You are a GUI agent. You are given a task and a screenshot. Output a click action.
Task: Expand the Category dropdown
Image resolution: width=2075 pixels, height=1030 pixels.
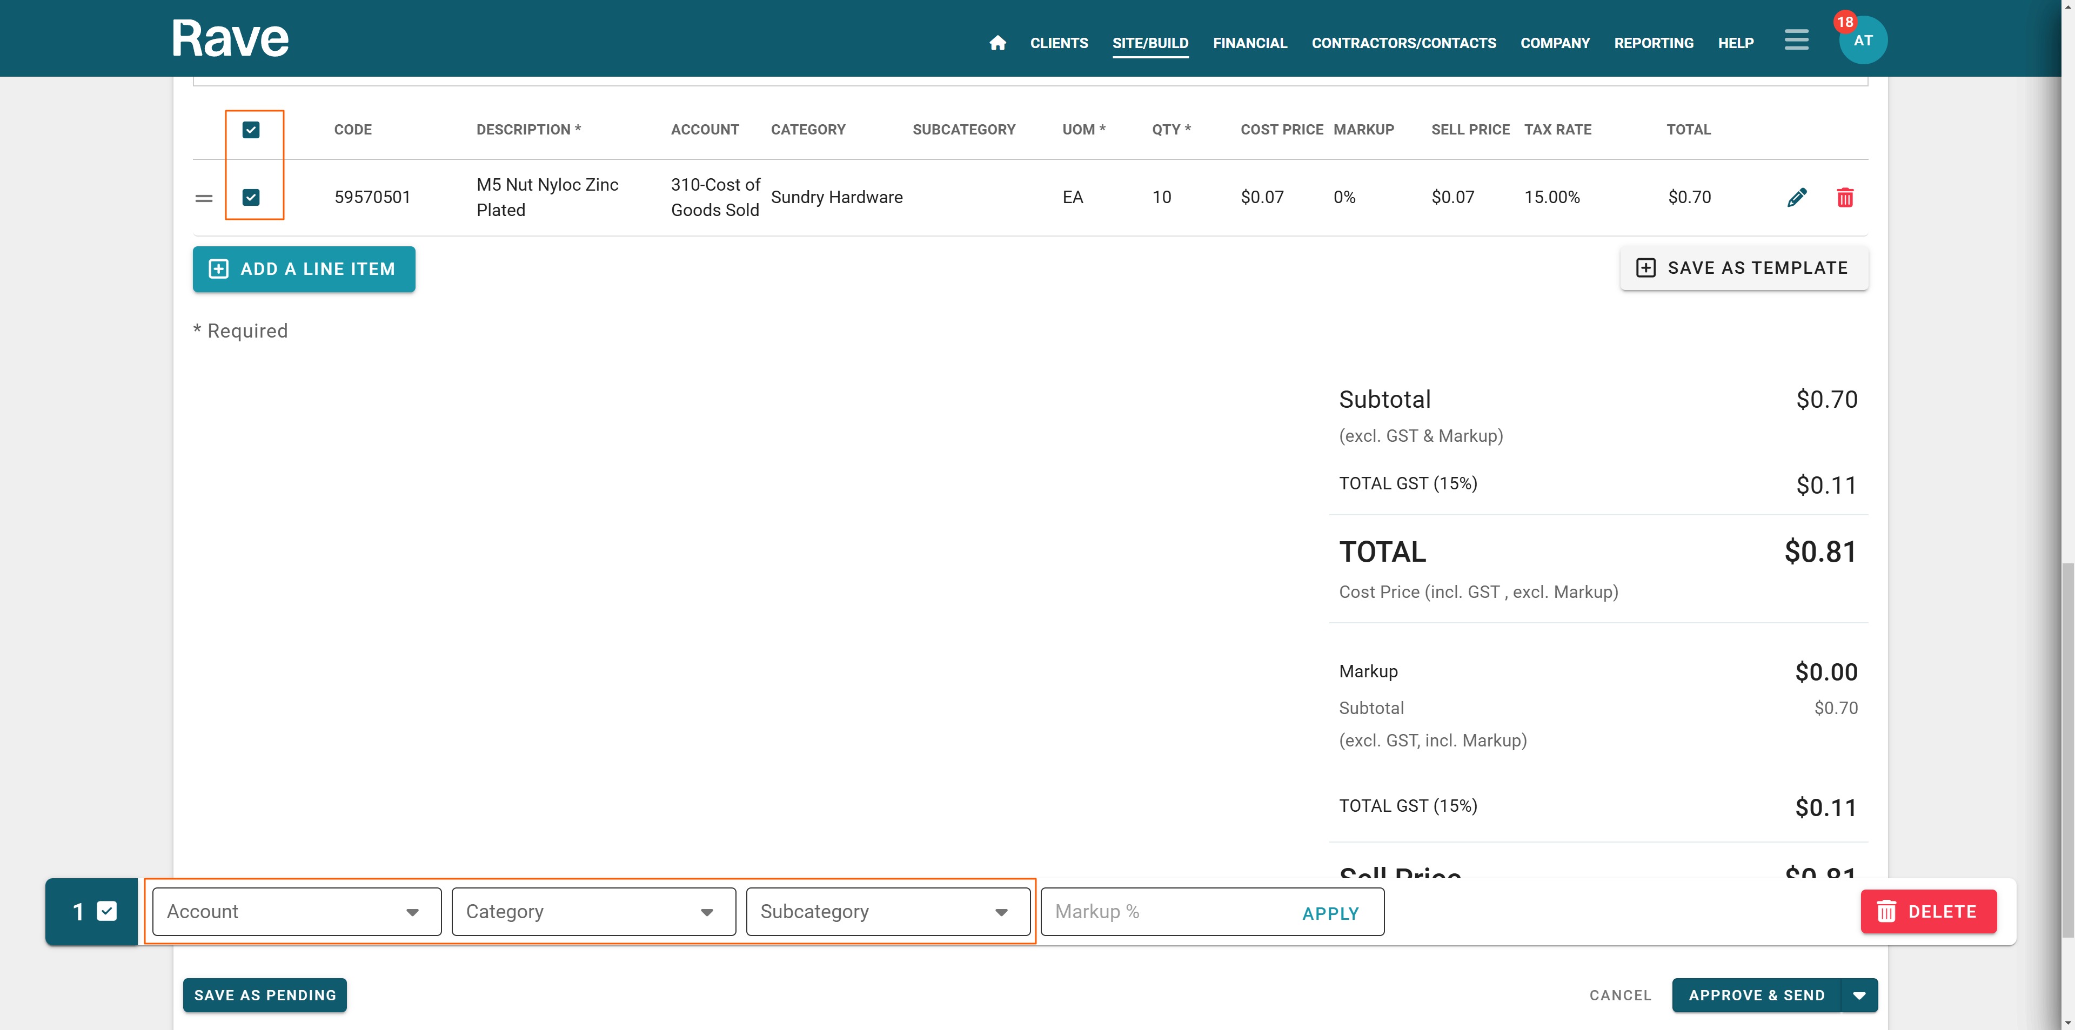tap(593, 912)
